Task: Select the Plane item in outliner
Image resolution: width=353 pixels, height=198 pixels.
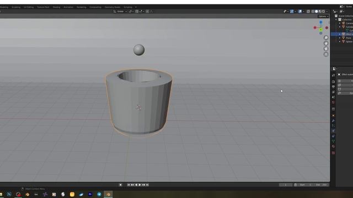Action: click(x=349, y=38)
